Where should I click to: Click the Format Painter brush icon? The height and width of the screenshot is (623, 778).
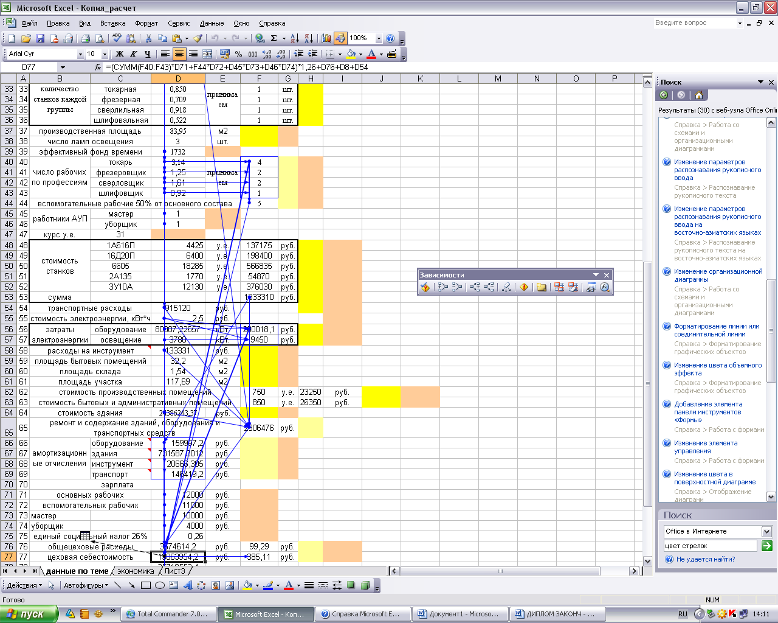click(x=198, y=38)
